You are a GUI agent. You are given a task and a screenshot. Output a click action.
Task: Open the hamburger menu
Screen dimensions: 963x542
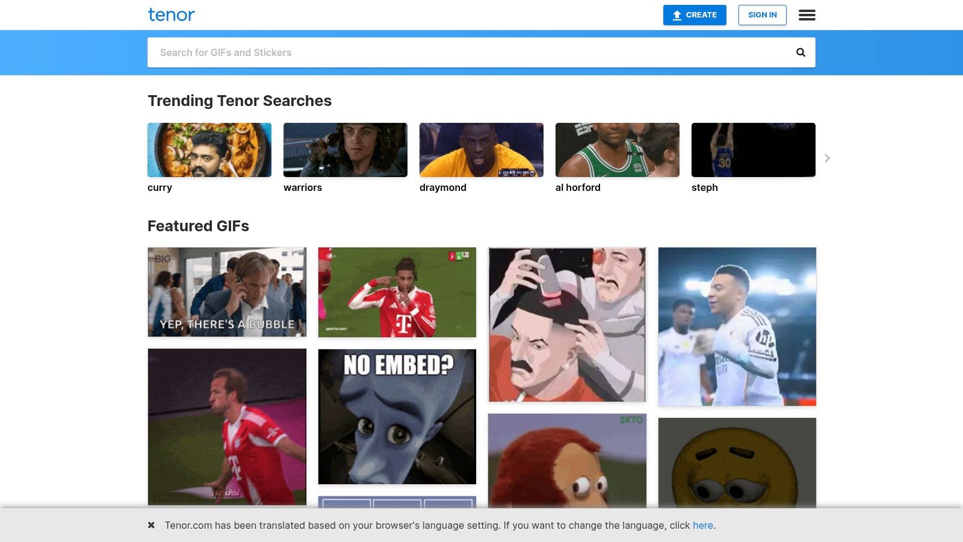pyautogui.click(x=807, y=15)
